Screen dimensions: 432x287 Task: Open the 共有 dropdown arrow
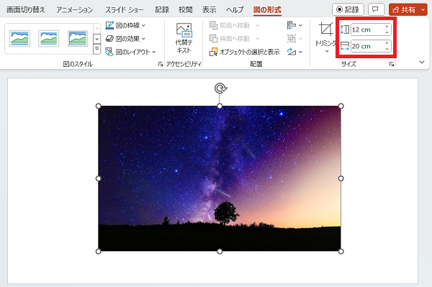[x=423, y=9]
